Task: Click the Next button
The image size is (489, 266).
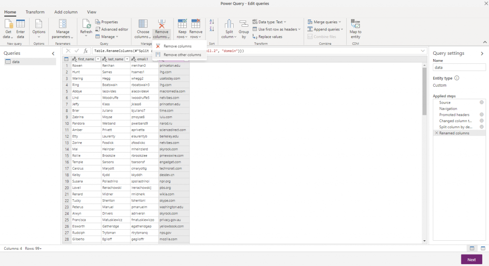Action: [x=471, y=259]
